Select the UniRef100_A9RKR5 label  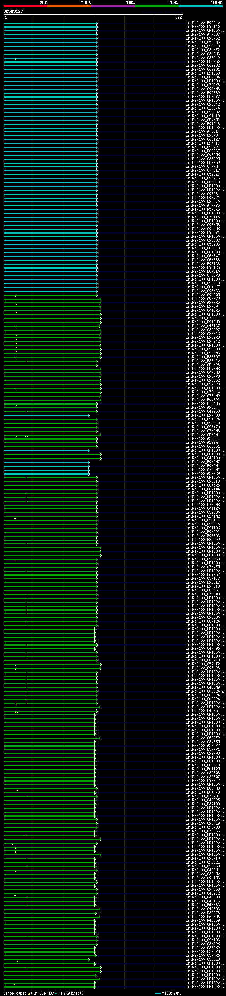pos(203,302)
